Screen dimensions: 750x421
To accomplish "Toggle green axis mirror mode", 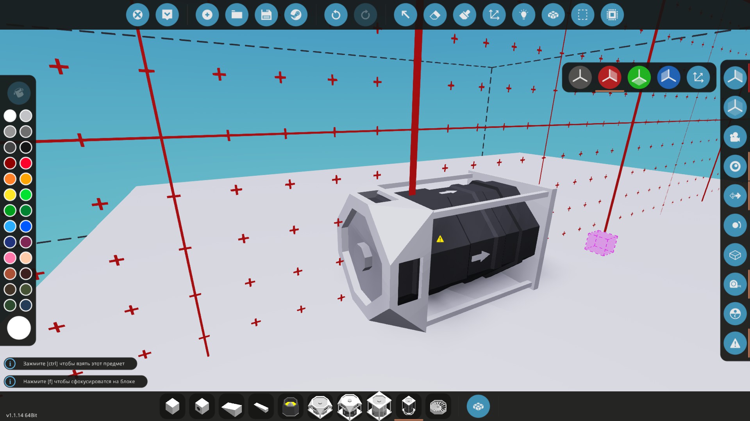I will pos(639,77).
